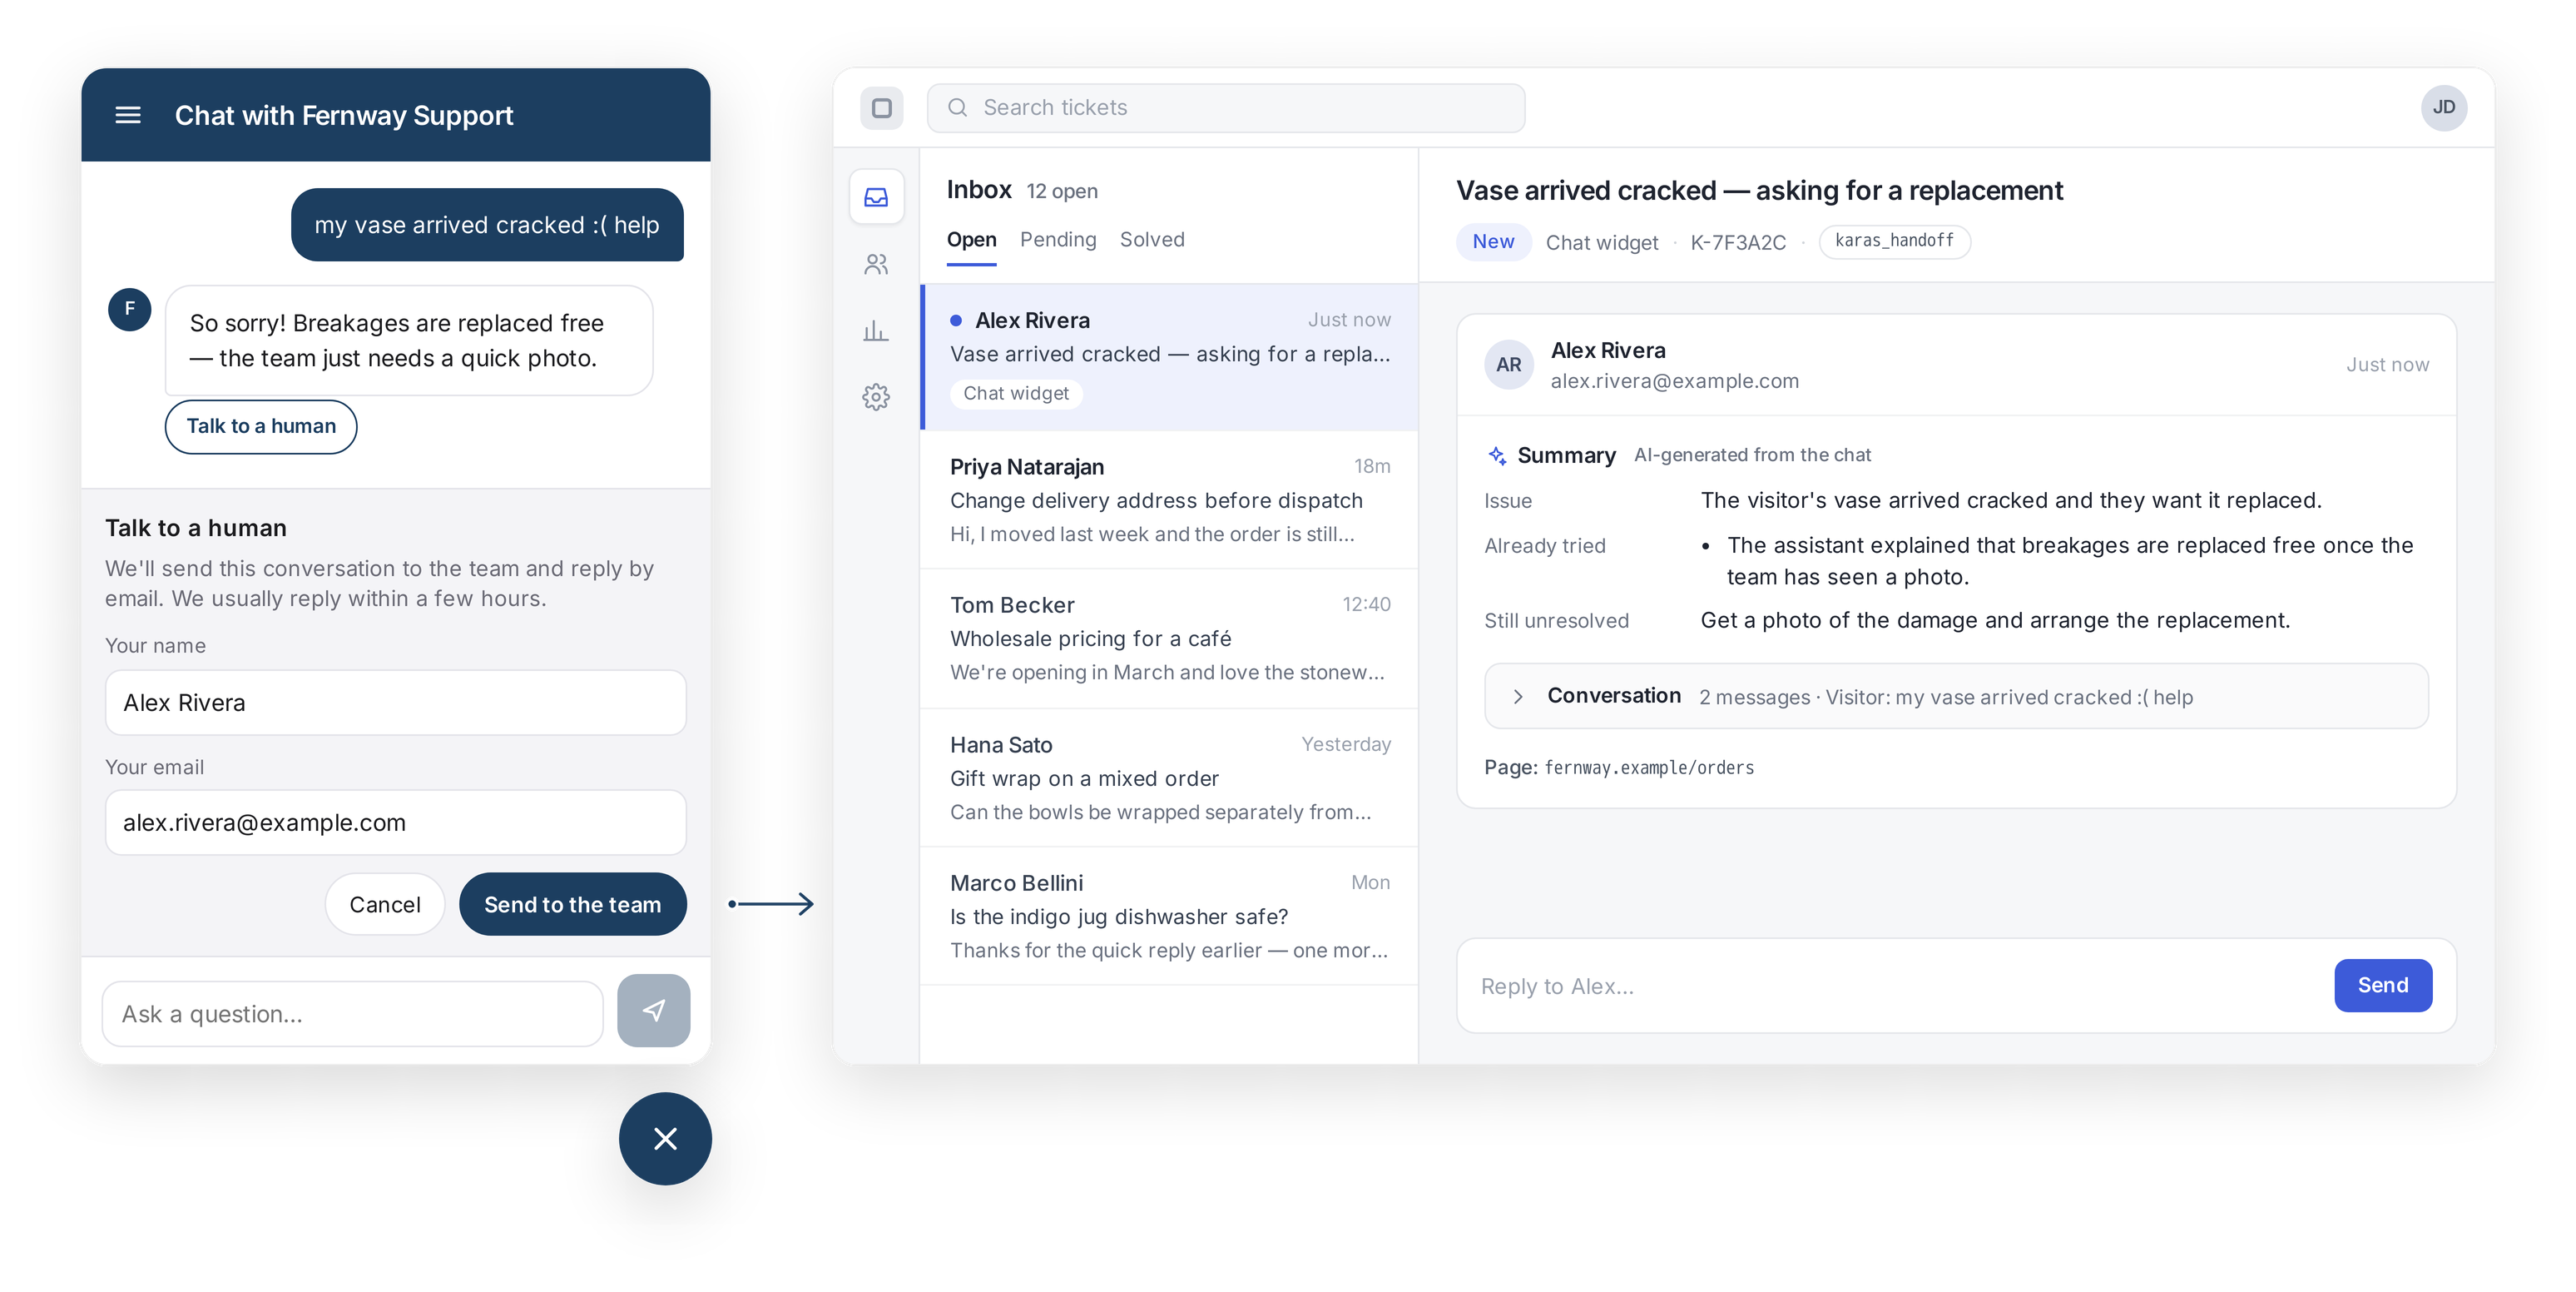The image size is (2576, 1292).
Task: Switch to the Pending tab
Action: coord(1058,241)
